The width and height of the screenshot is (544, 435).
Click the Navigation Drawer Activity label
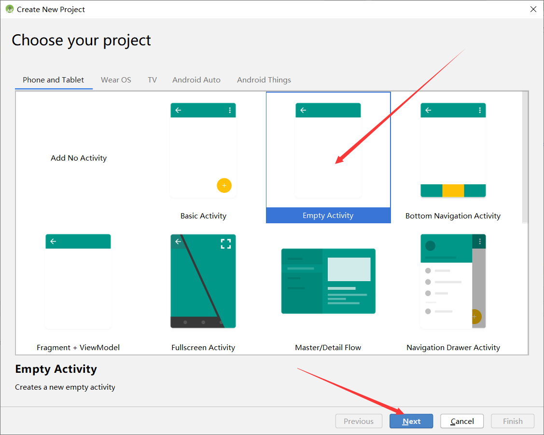pos(453,347)
